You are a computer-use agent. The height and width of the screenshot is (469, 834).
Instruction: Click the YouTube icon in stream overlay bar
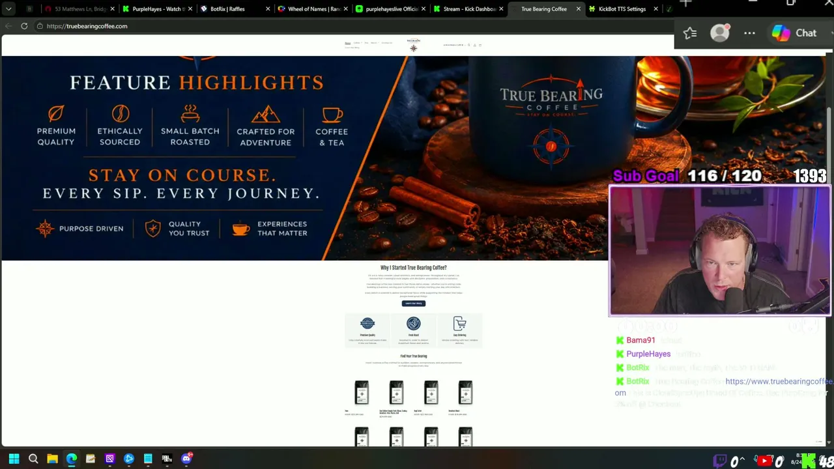pyautogui.click(x=764, y=461)
